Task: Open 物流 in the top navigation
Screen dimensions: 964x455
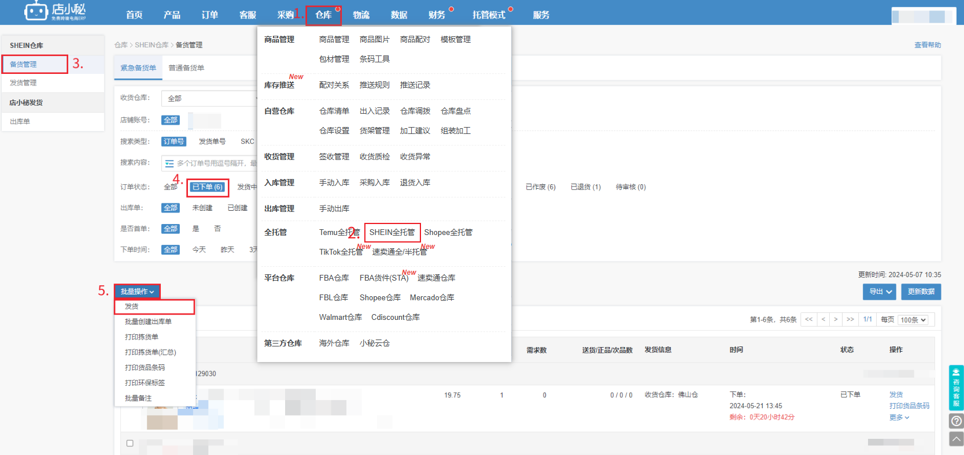Action: pos(361,15)
